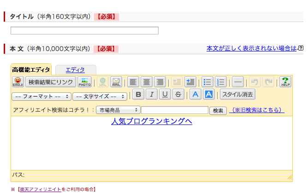Open the フォーマット dropdown
The image size is (308, 193).
[x=41, y=96]
